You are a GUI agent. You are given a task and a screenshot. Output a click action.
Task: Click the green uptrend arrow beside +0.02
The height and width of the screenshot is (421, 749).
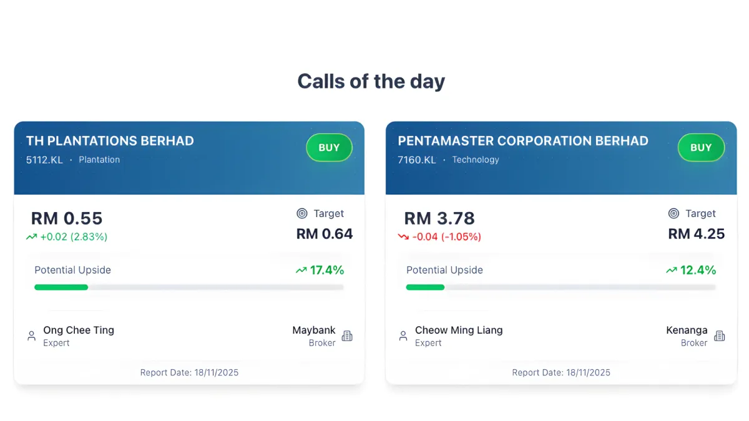click(31, 237)
